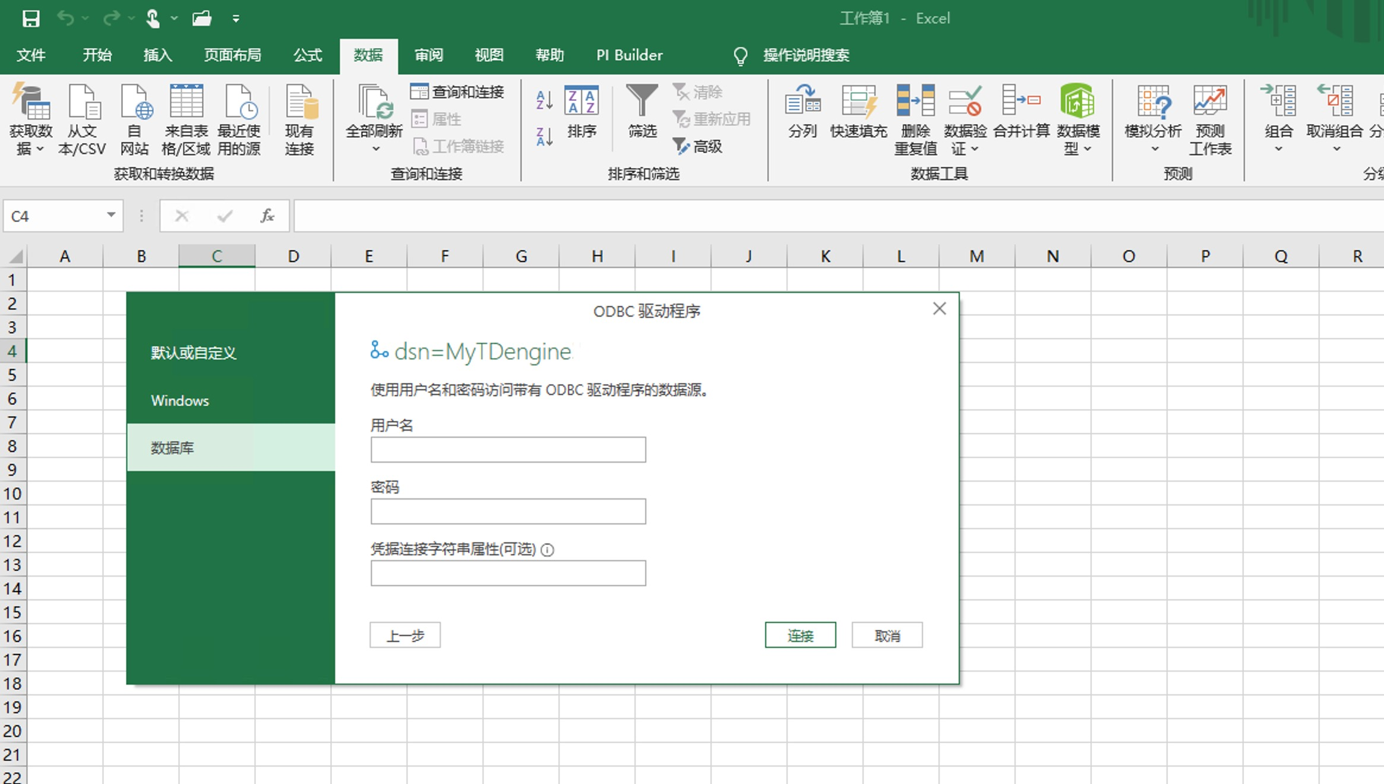
Task: Click 删除重复值 (Remove Duplicates)
Action: pyautogui.click(x=915, y=119)
